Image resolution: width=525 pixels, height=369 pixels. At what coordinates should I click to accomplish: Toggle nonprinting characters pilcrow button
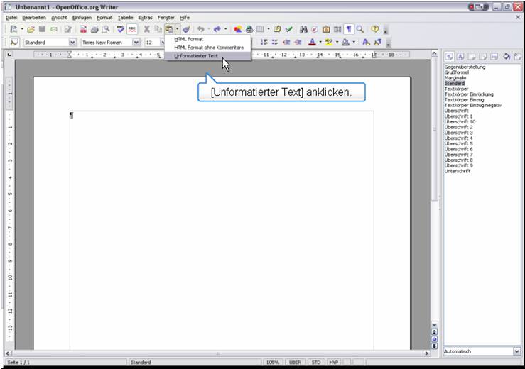point(349,29)
